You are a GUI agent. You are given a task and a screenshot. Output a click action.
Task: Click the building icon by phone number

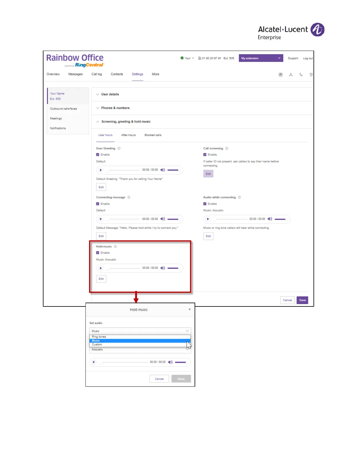click(200, 58)
